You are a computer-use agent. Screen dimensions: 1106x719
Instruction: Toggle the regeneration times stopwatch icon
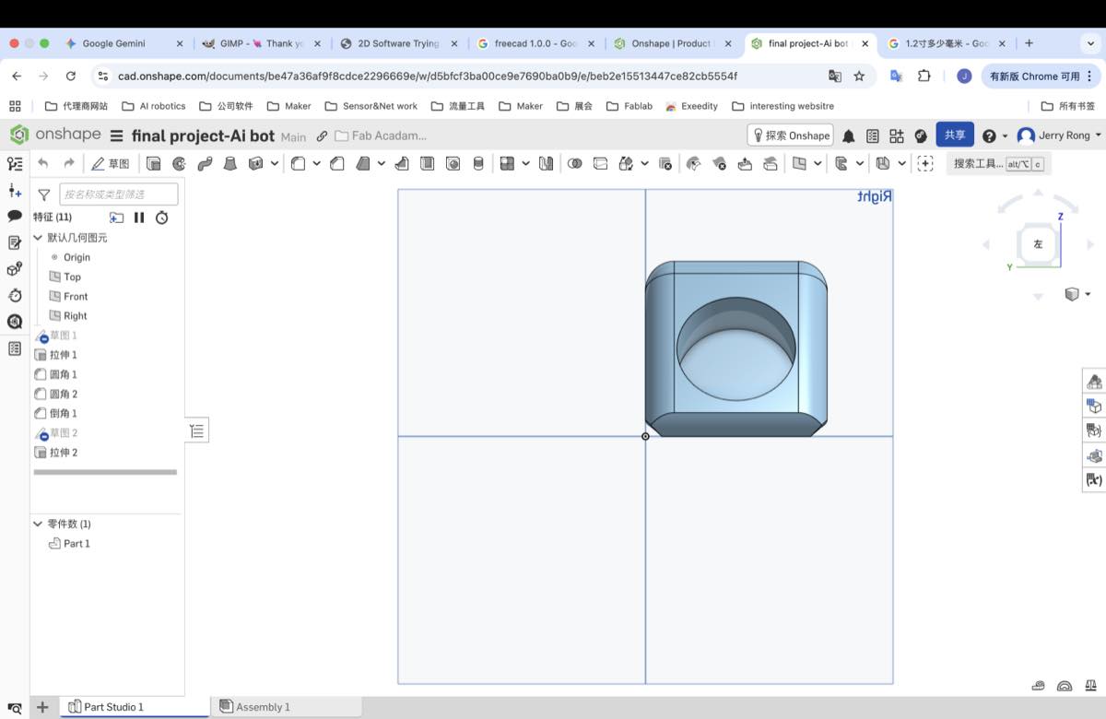pos(162,218)
